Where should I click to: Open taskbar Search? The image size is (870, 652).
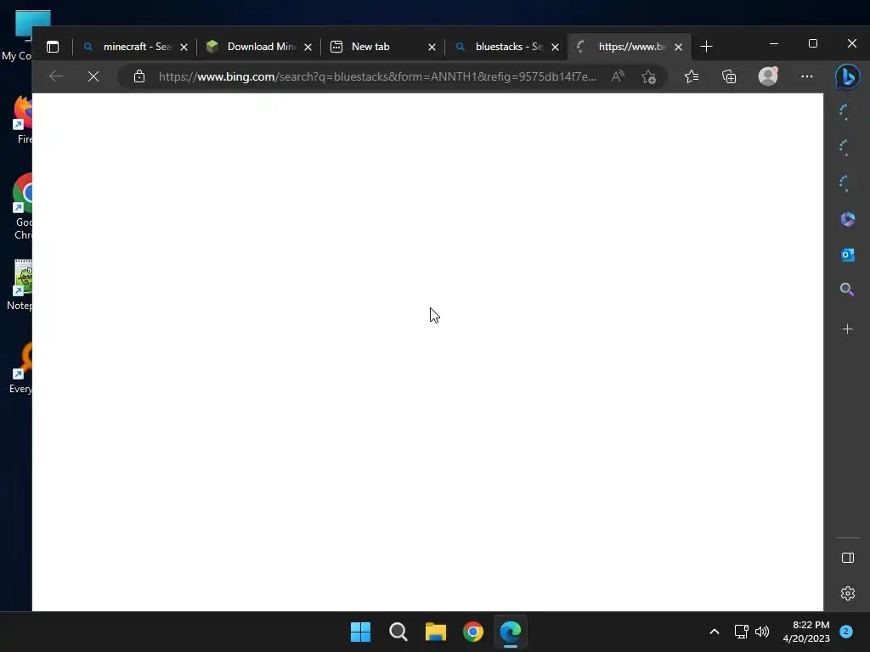[398, 632]
